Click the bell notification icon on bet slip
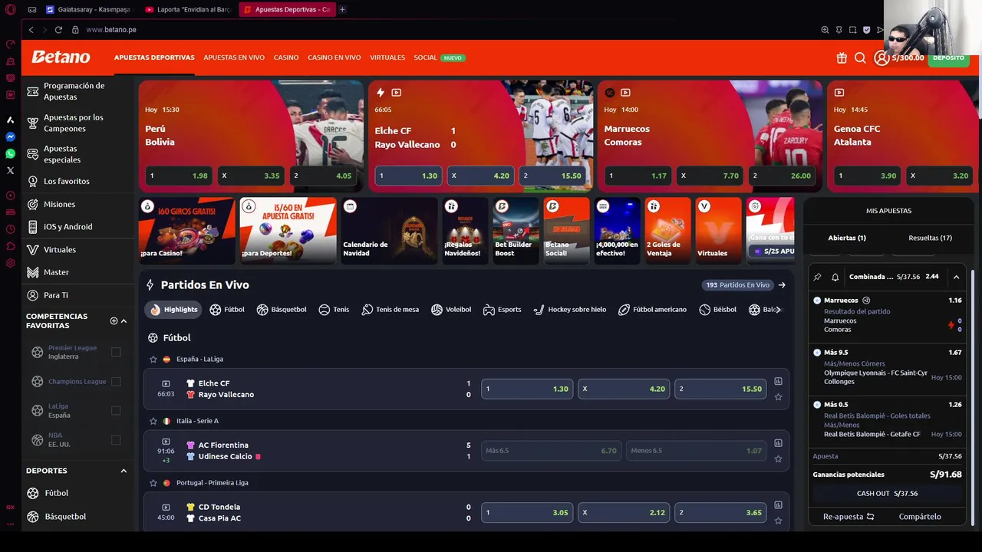This screenshot has height=552, width=982. tap(835, 277)
